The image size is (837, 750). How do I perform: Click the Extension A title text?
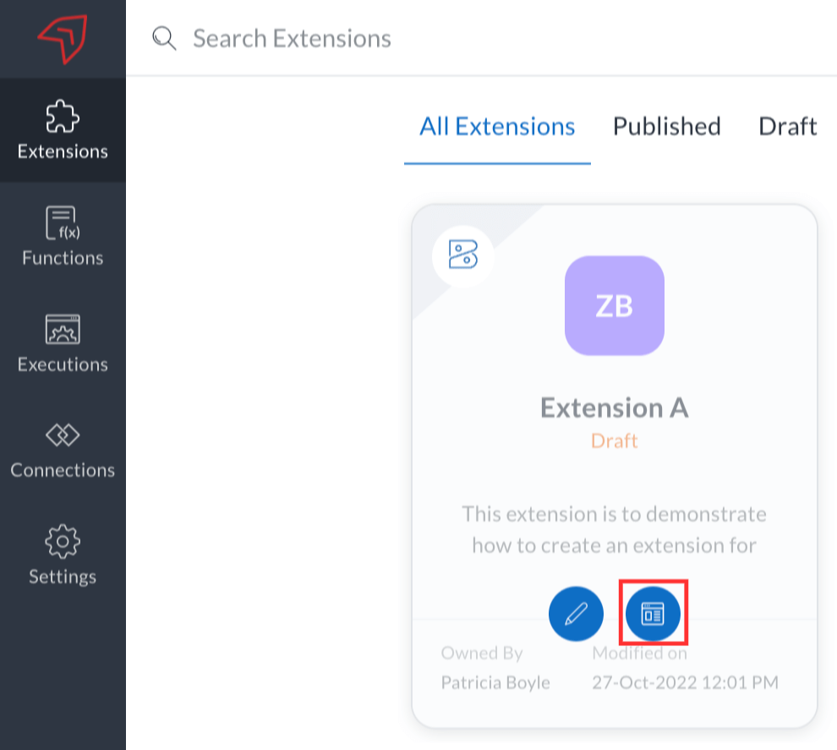click(x=615, y=408)
